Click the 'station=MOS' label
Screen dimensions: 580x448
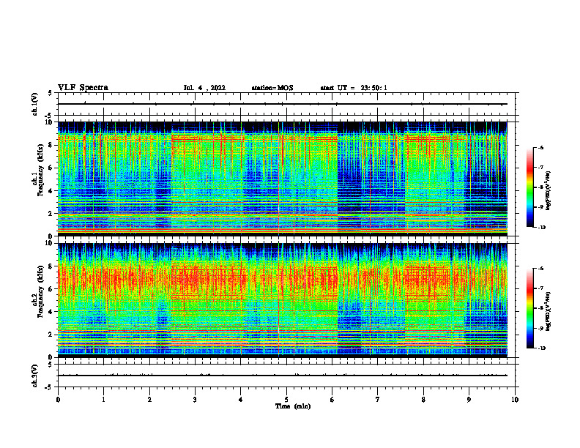pos(272,88)
